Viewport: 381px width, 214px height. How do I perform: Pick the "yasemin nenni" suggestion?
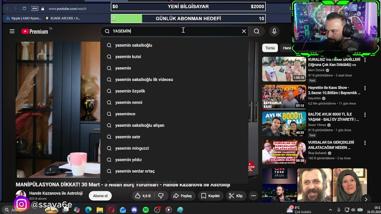pos(174,102)
